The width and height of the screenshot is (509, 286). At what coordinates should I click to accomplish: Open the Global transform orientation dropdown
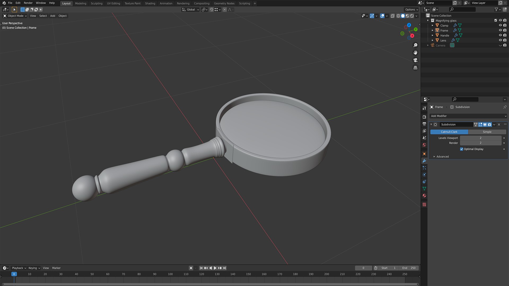pos(190,10)
